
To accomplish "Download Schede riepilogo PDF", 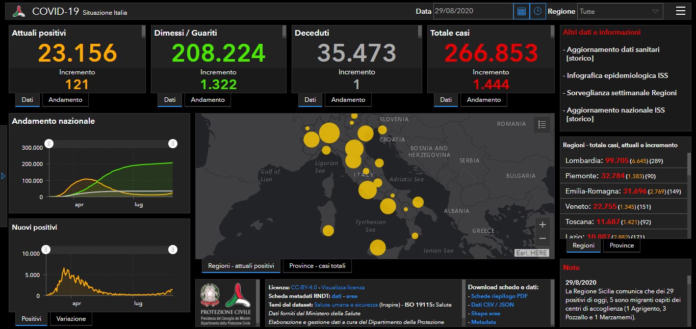I will 499,296.
